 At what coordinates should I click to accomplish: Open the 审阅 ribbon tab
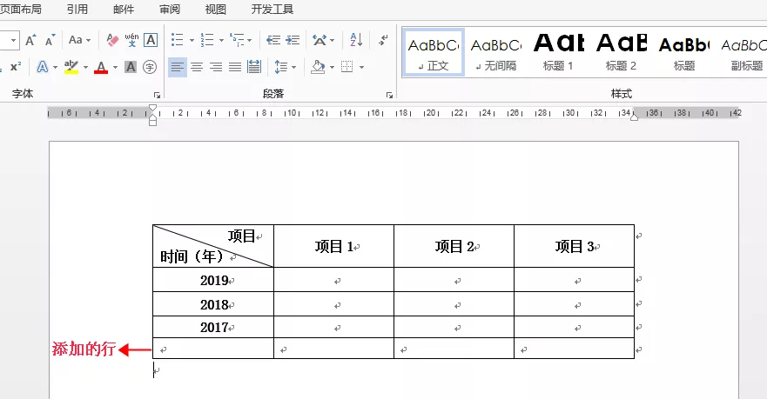(169, 10)
